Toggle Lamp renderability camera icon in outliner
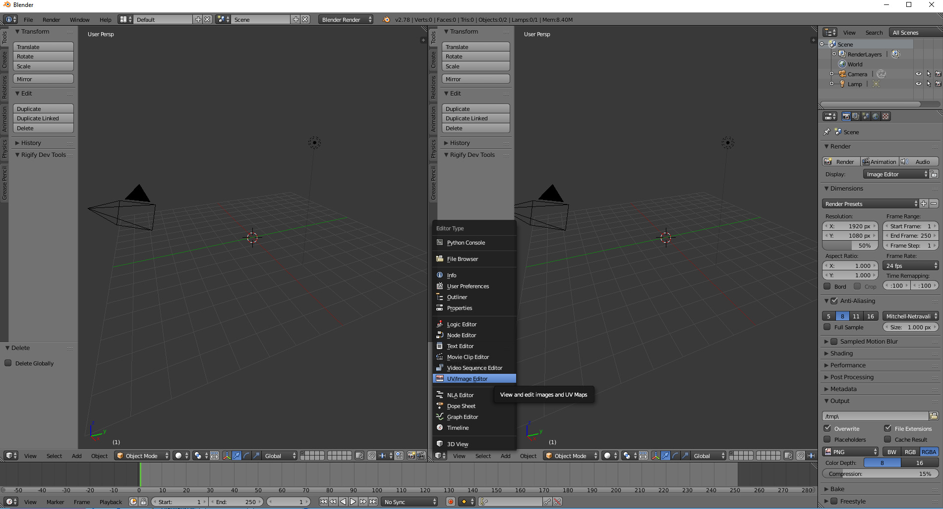The image size is (943, 509). point(938,84)
